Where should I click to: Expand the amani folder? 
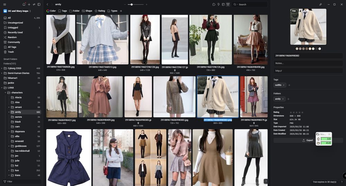(9, 107)
